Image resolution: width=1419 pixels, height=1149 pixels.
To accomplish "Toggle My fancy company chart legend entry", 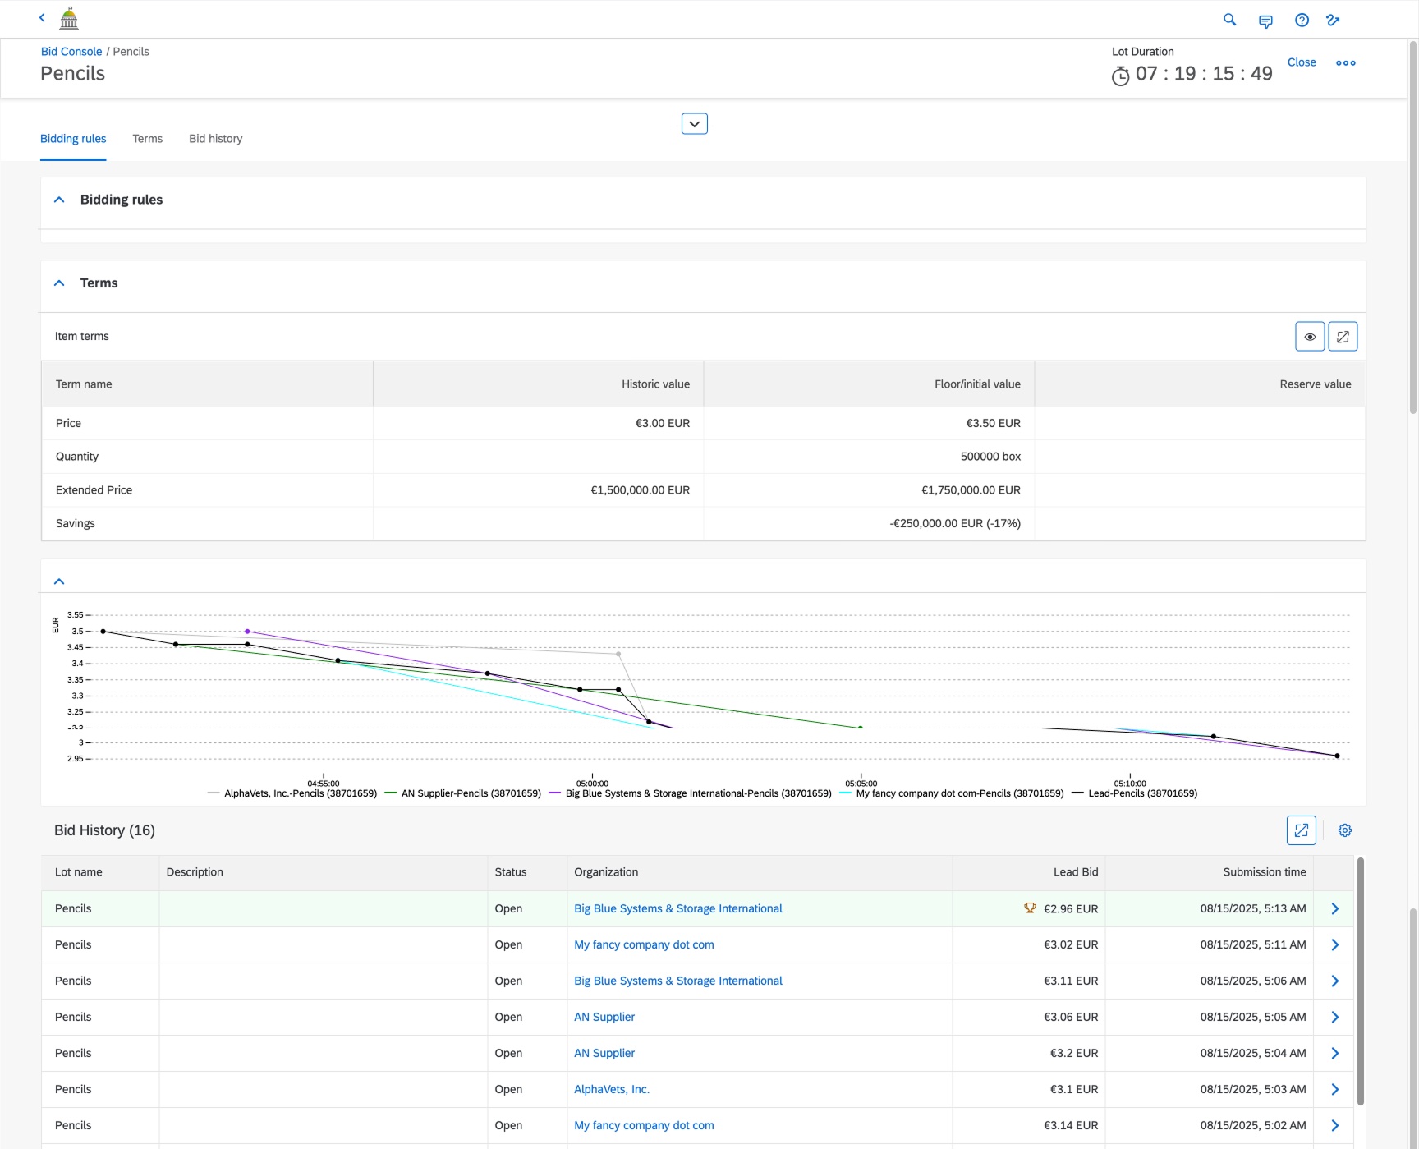I will pos(952,793).
